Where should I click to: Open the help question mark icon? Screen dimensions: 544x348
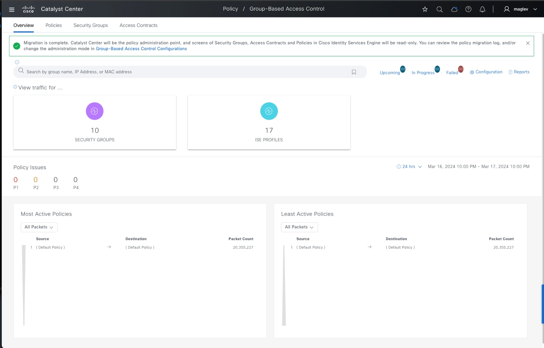pyautogui.click(x=468, y=9)
